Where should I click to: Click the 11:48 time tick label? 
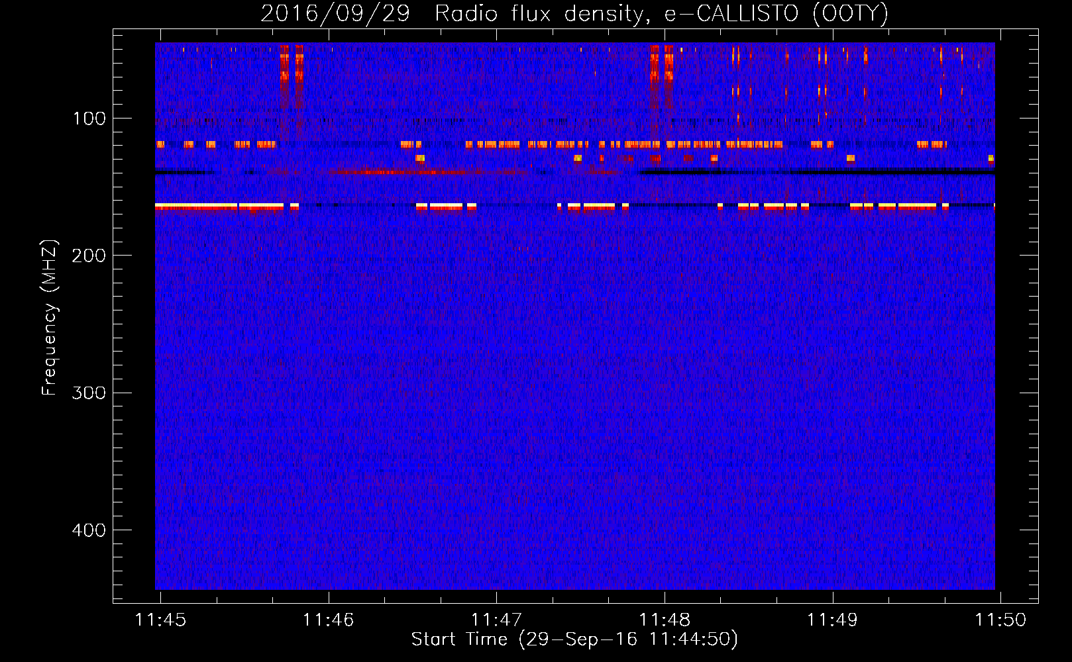[x=665, y=620]
